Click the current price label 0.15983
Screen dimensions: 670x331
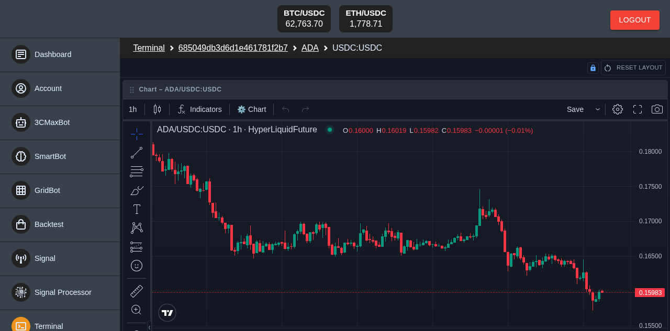pyautogui.click(x=650, y=292)
